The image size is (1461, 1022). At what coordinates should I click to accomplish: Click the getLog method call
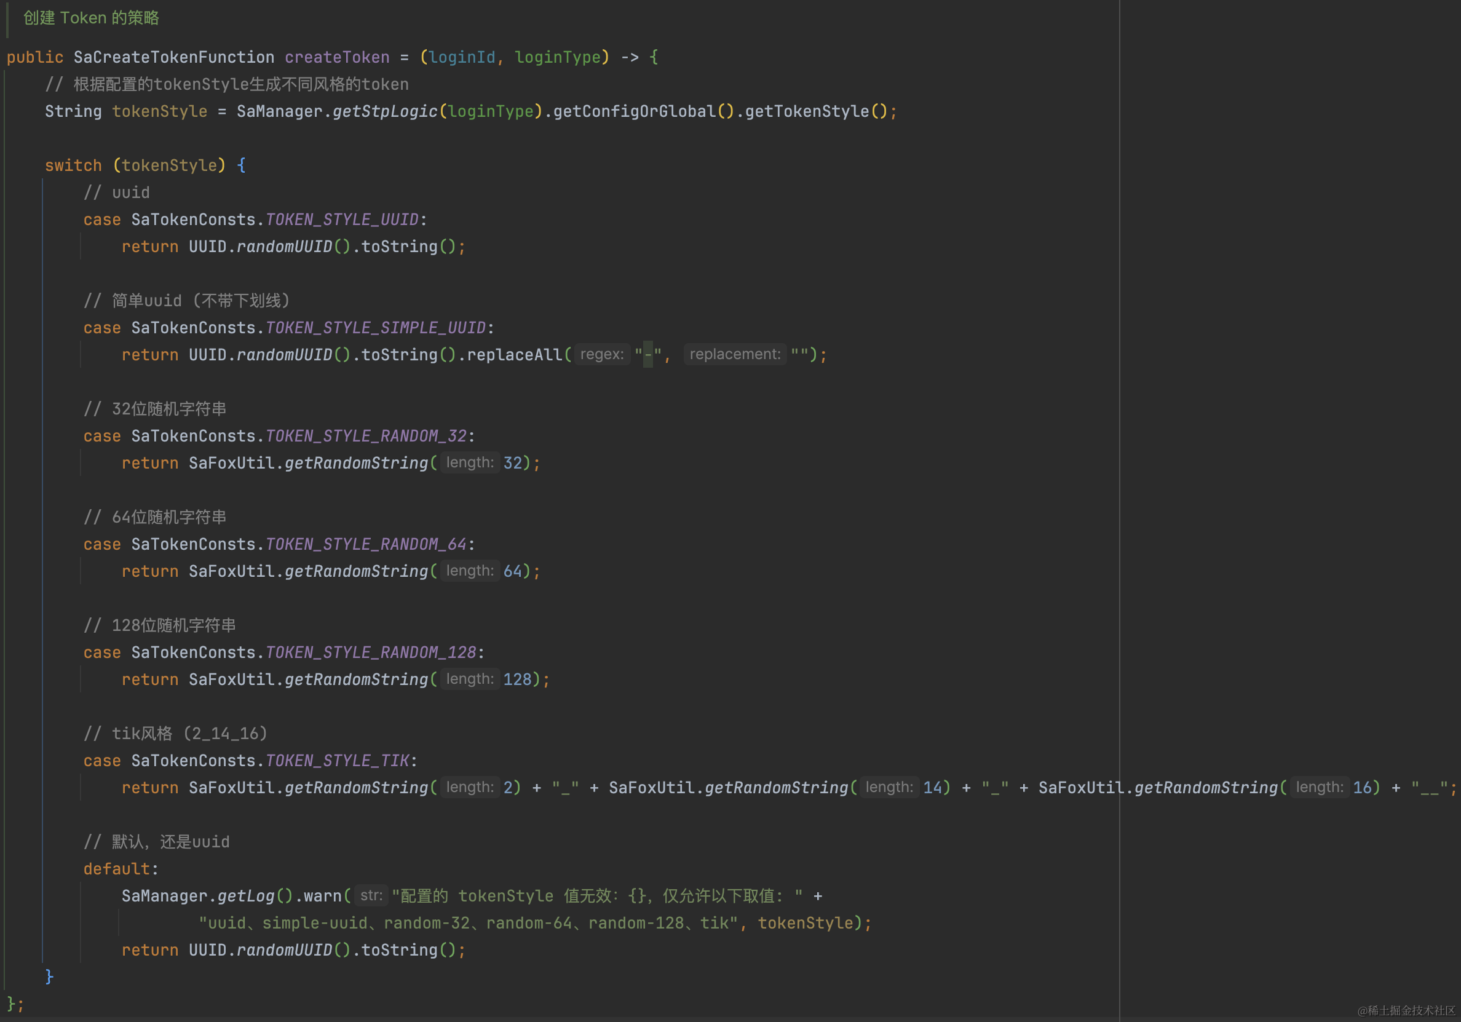tap(245, 895)
